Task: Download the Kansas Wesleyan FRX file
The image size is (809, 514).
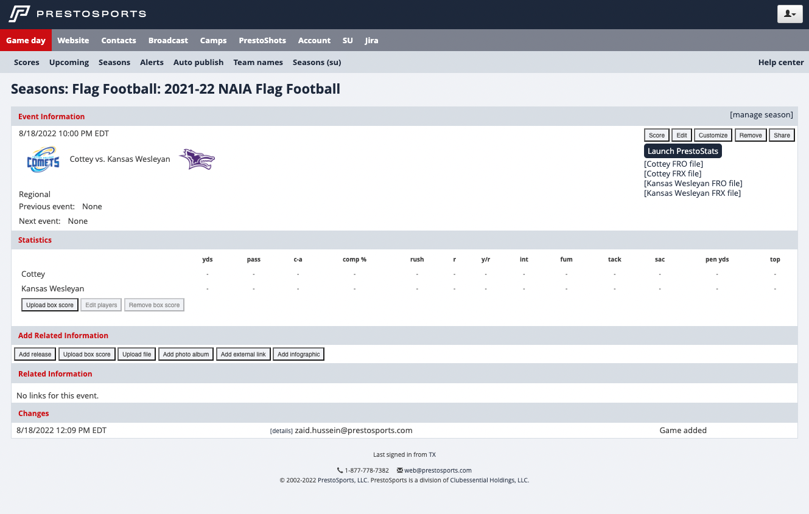Action: click(x=693, y=193)
